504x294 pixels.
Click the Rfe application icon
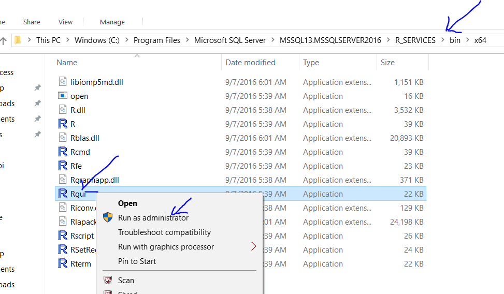pyautogui.click(x=63, y=166)
